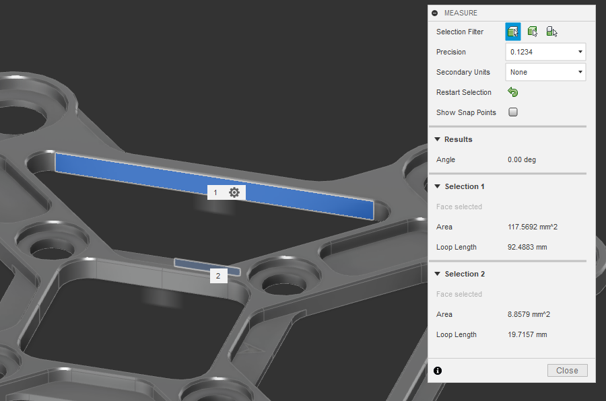
Task: Select the component Selection Filter icon
Action: [x=551, y=31]
